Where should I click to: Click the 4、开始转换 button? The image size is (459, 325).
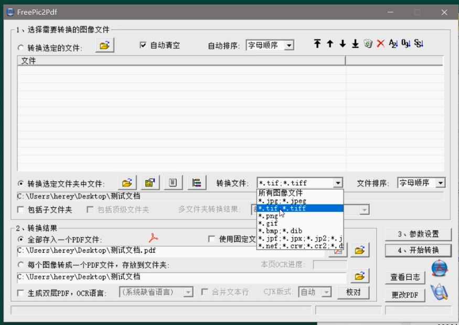click(x=418, y=251)
